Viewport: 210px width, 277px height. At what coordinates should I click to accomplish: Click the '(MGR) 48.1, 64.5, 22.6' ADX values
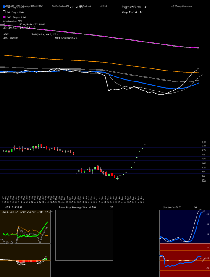45,34
